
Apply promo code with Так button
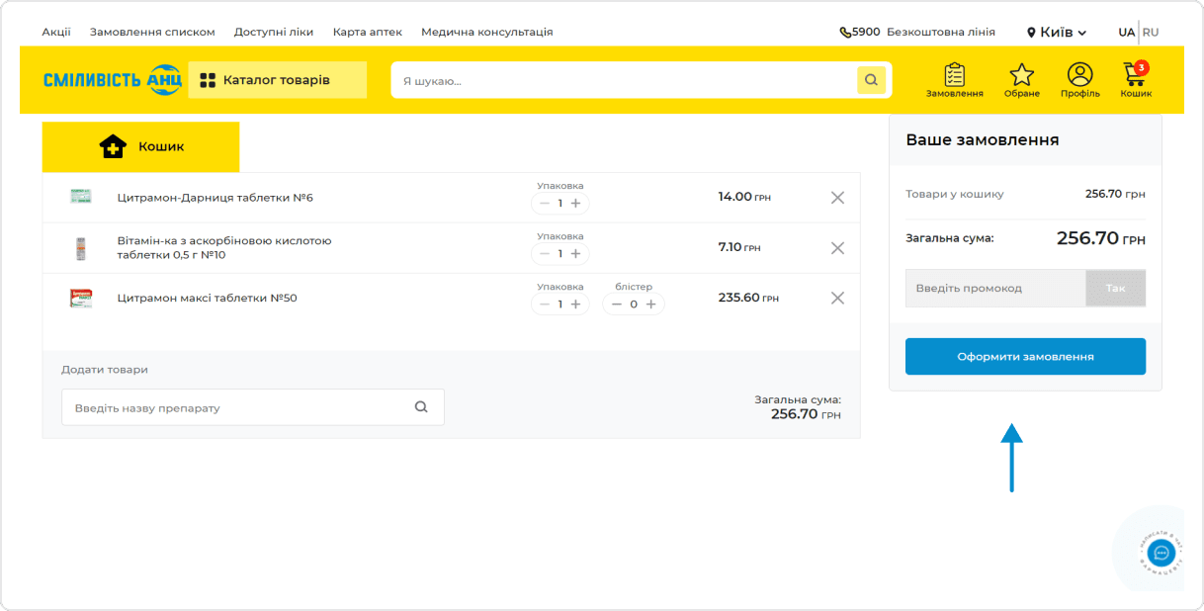[1115, 288]
